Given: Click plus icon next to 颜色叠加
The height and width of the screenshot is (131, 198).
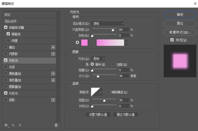Looking at the screenshot, I should 53,74.
